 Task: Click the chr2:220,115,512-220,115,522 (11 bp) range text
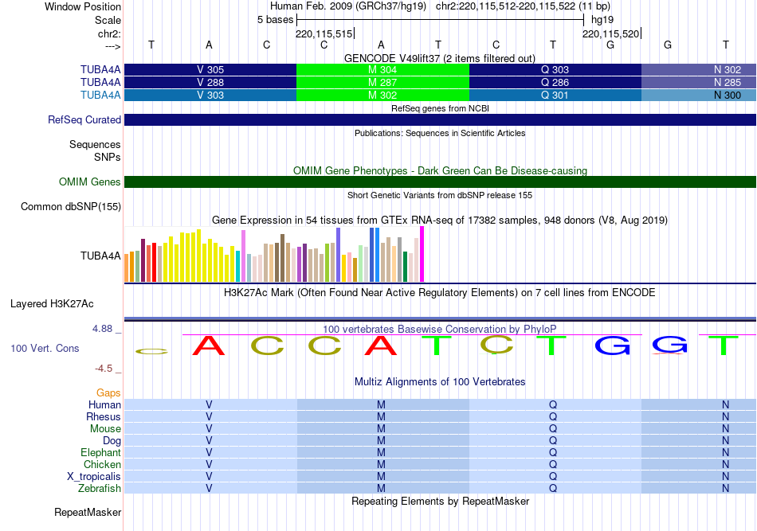pyautogui.click(x=523, y=6)
